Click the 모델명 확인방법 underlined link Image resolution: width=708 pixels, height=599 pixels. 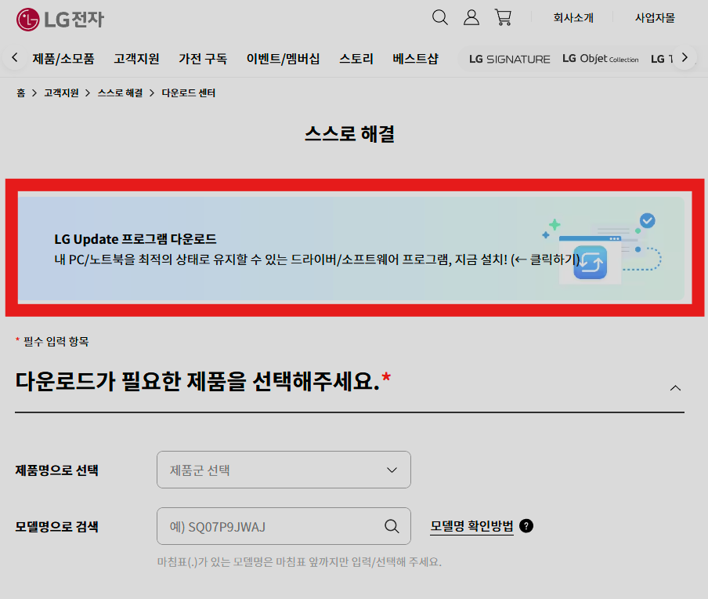(471, 525)
